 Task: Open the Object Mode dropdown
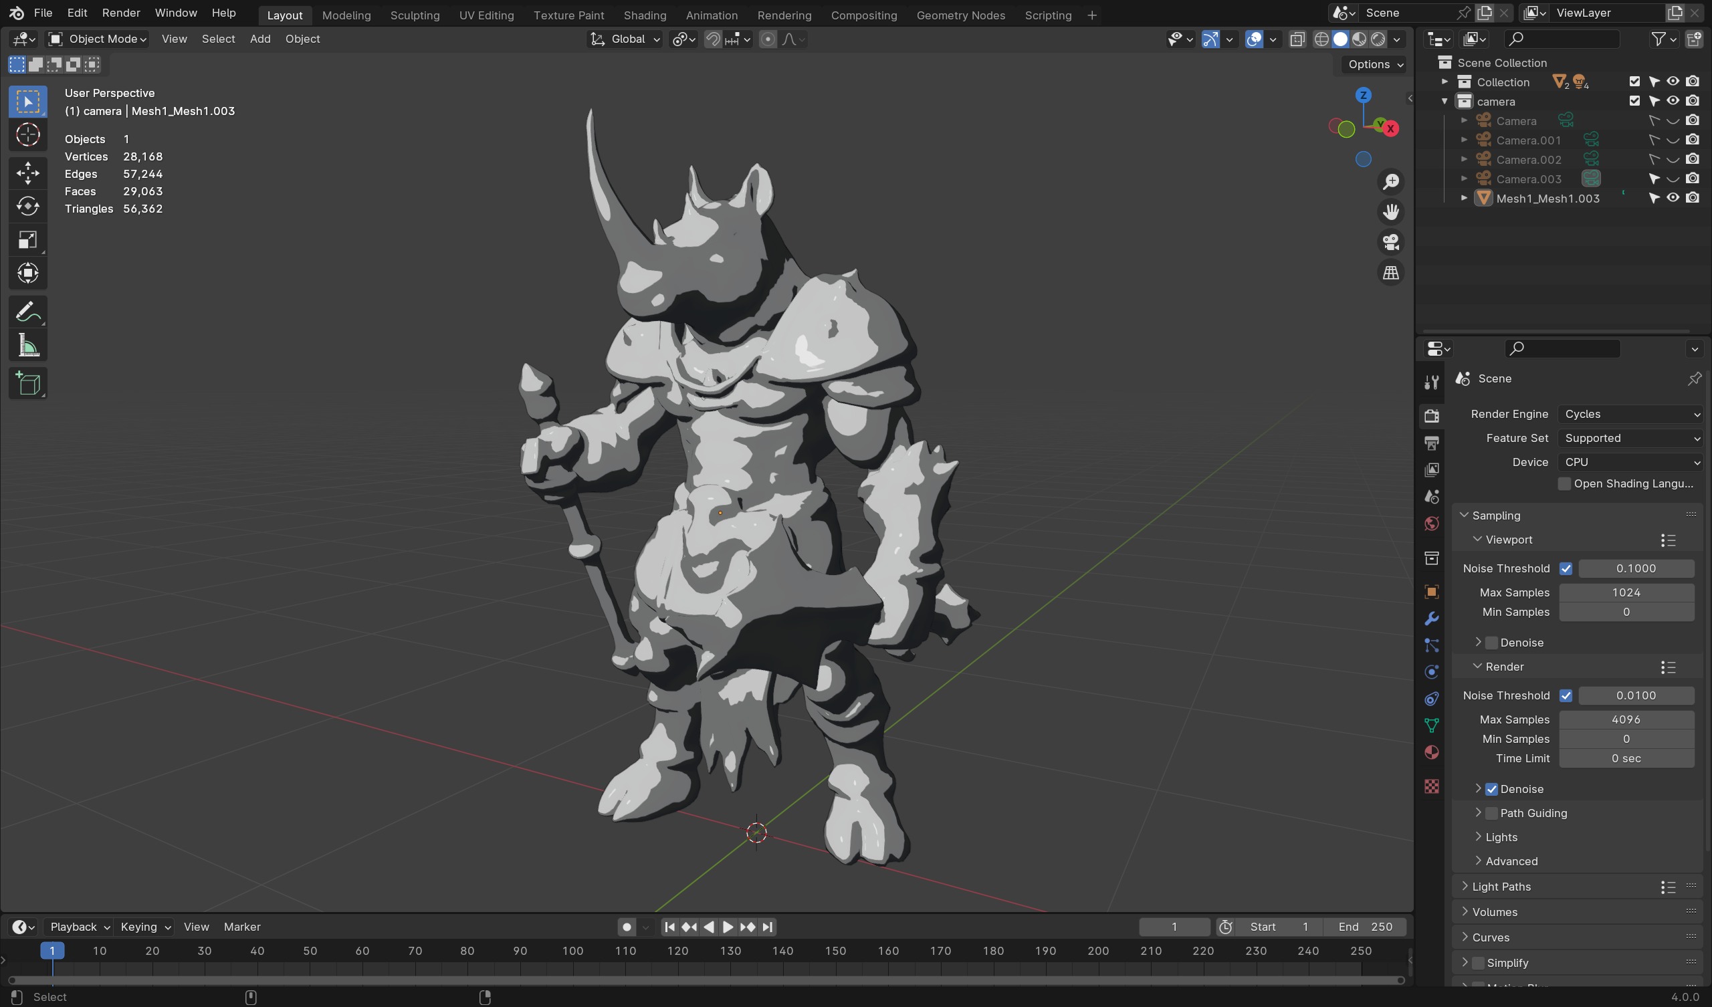click(98, 39)
